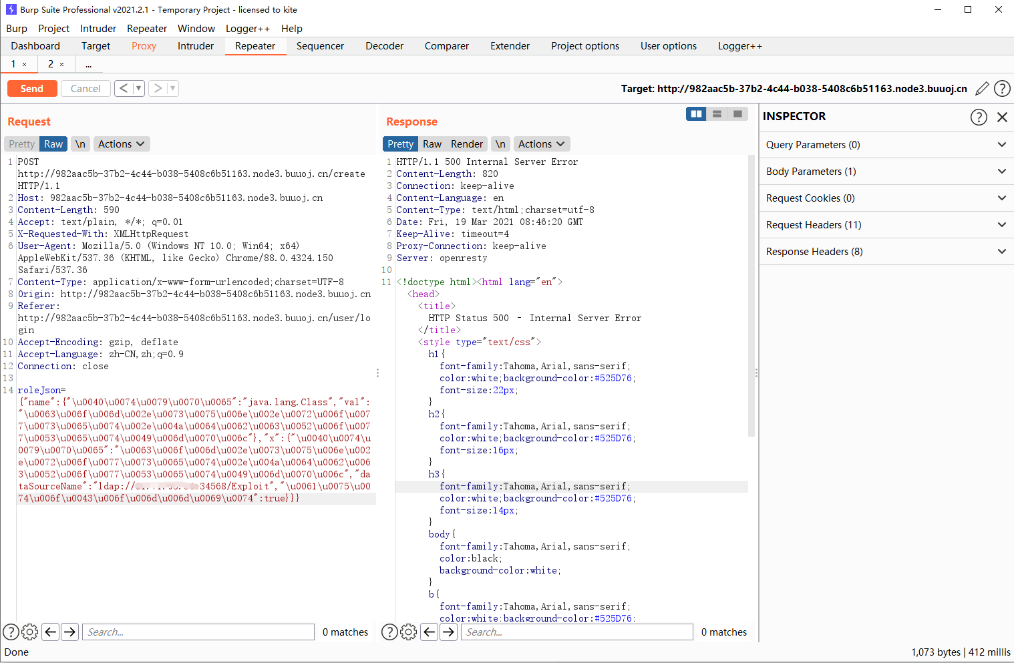Image resolution: width=1014 pixels, height=663 pixels.
Task: Open the Comparer tab
Action: pyautogui.click(x=447, y=46)
